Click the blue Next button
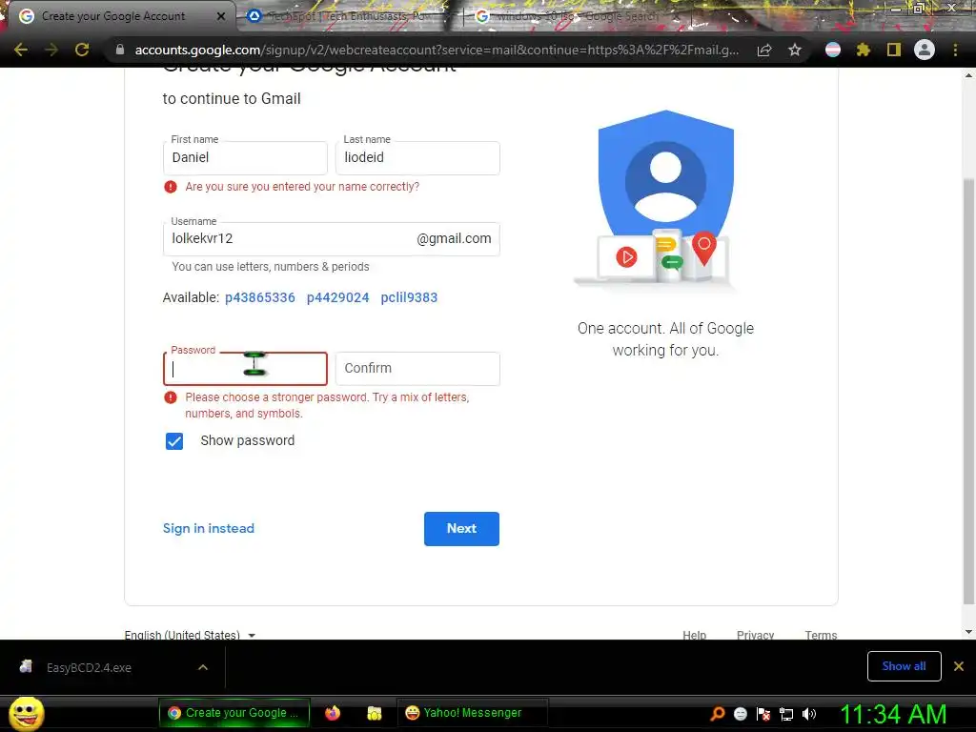The image size is (976, 732). click(x=461, y=528)
